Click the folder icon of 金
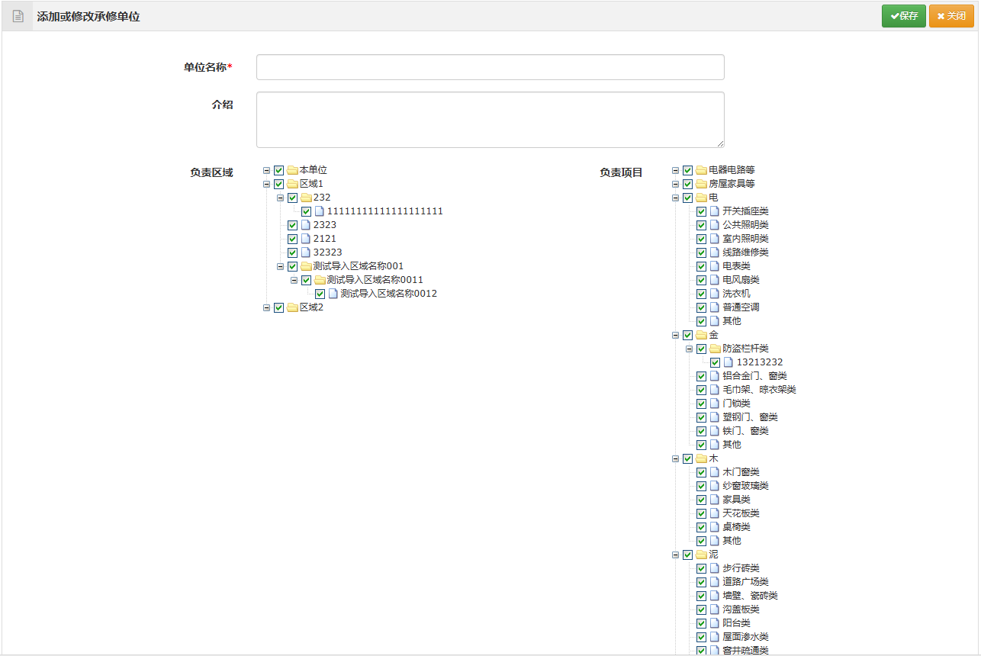The width and height of the screenshot is (981, 656). coord(702,335)
